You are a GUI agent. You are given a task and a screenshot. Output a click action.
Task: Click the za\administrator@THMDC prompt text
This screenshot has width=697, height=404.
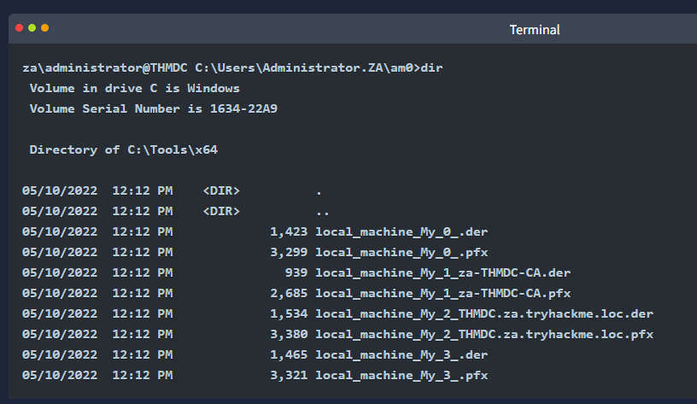105,68
